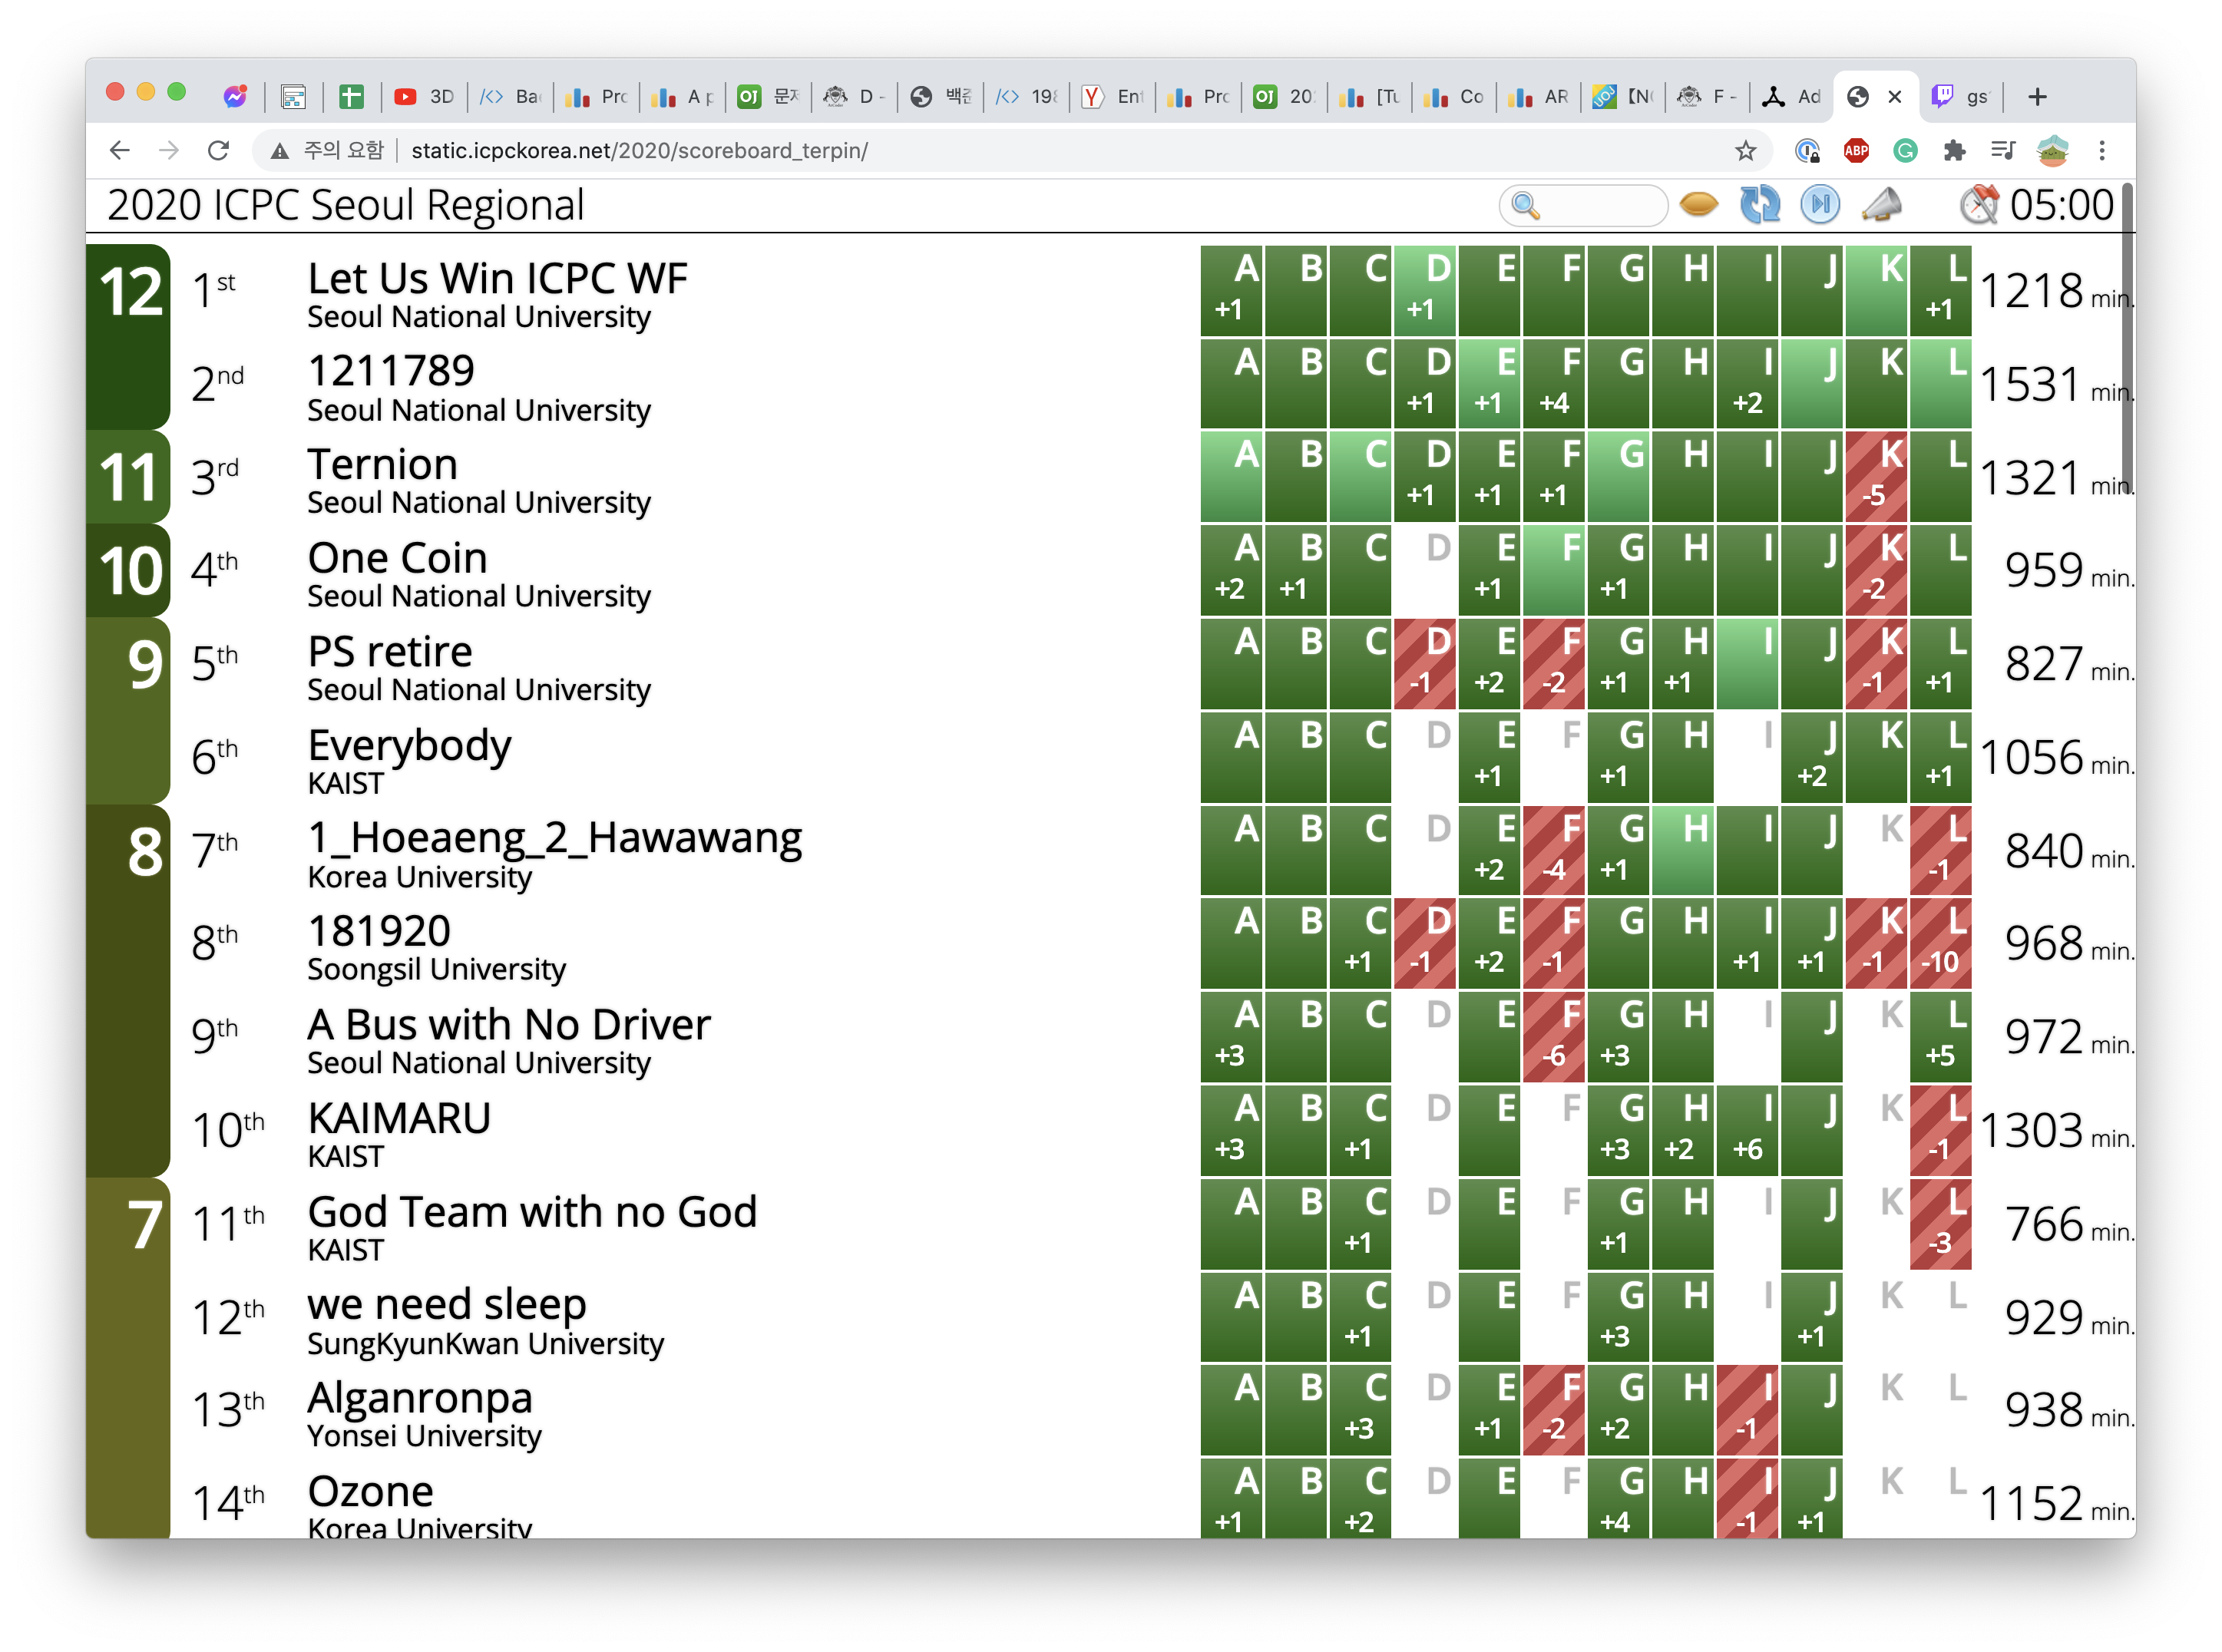Open the Chrome extensions puzzle menu
Screen dimensions: 2222x1652
click(1954, 151)
